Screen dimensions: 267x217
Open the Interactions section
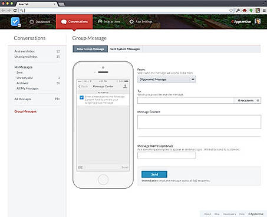click(109, 22)
